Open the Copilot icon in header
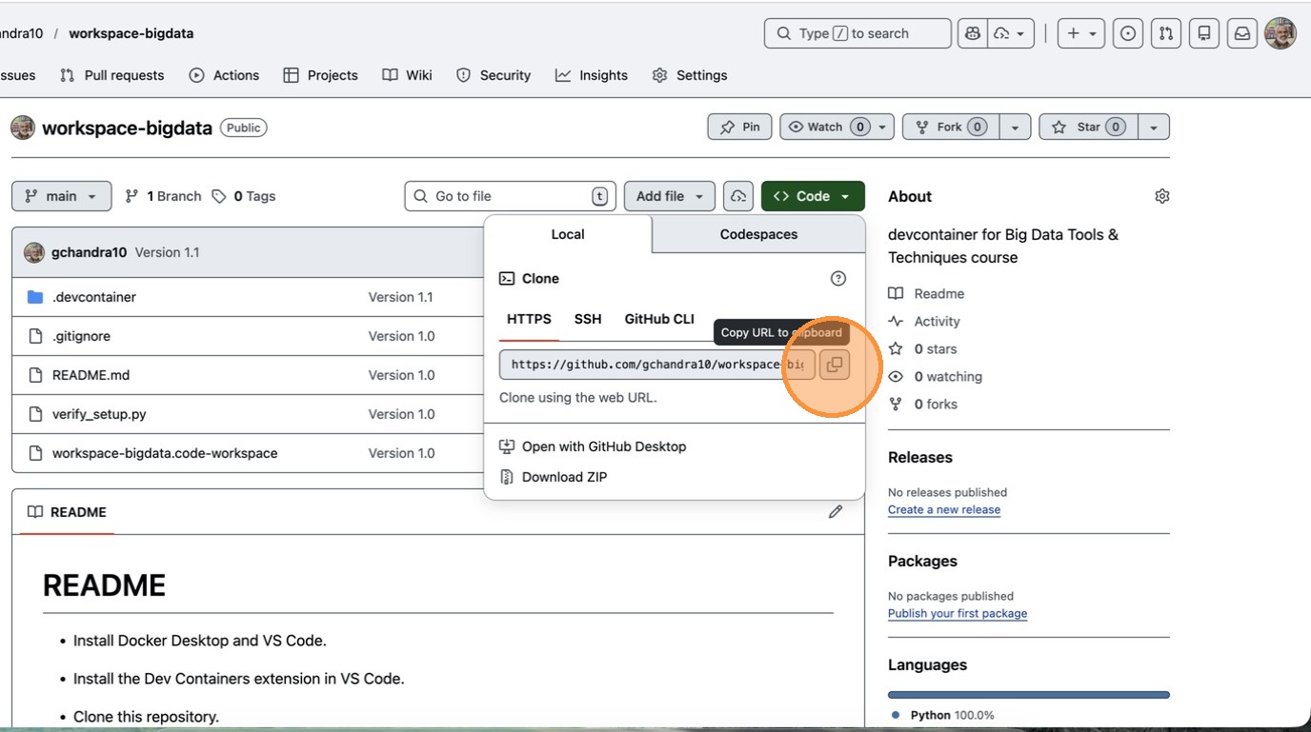The width and height of the screenshot is (1311, 732). (972, 33)
